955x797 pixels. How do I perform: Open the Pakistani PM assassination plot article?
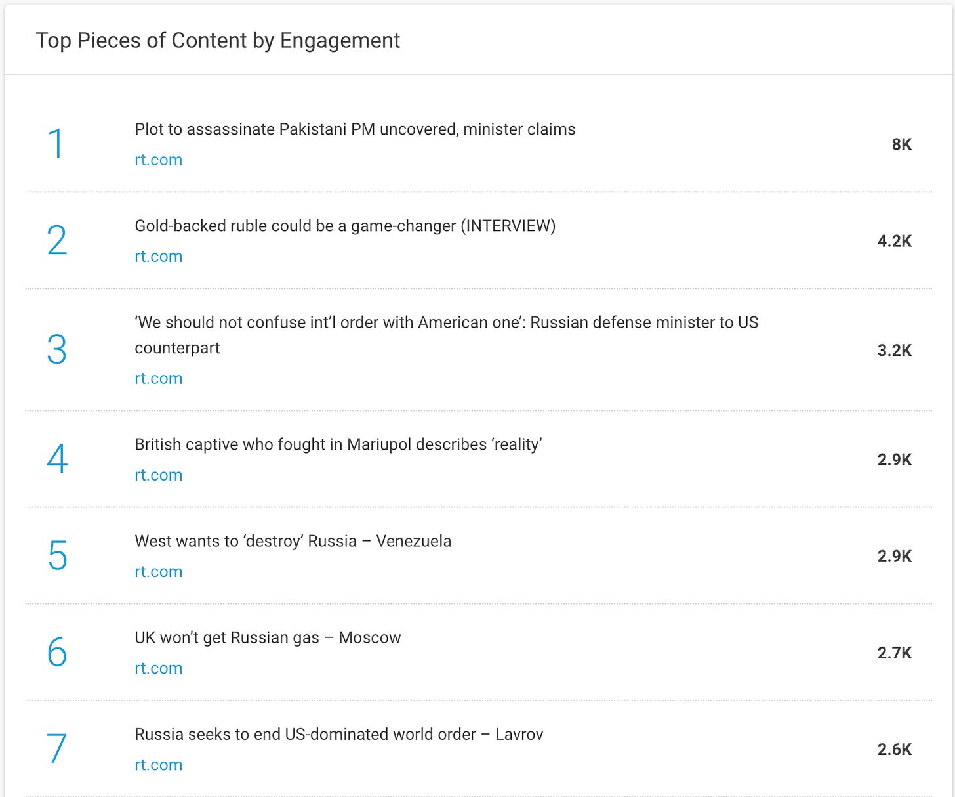point(355,129)
